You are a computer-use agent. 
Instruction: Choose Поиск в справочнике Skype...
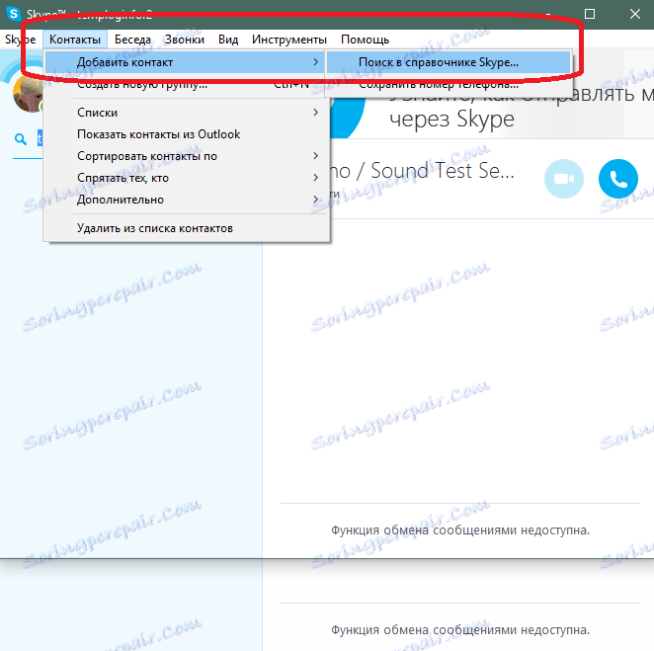(449, 62)
